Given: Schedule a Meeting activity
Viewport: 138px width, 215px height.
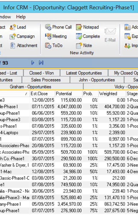Looking at the screenshot, I should [x=56, y=36].
